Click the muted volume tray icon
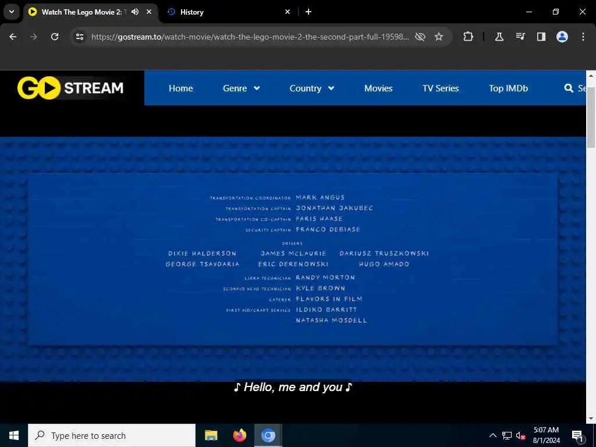The height and width of the screenshot is (447, 596). point(521,436)
